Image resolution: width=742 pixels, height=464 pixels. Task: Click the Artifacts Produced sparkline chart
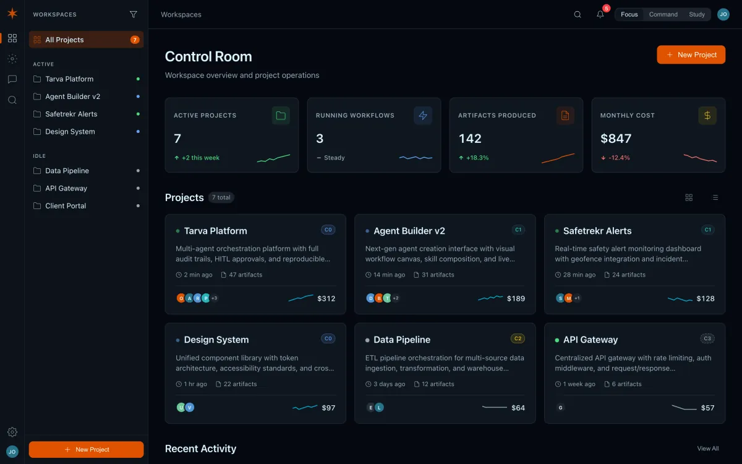pos(558,158)
